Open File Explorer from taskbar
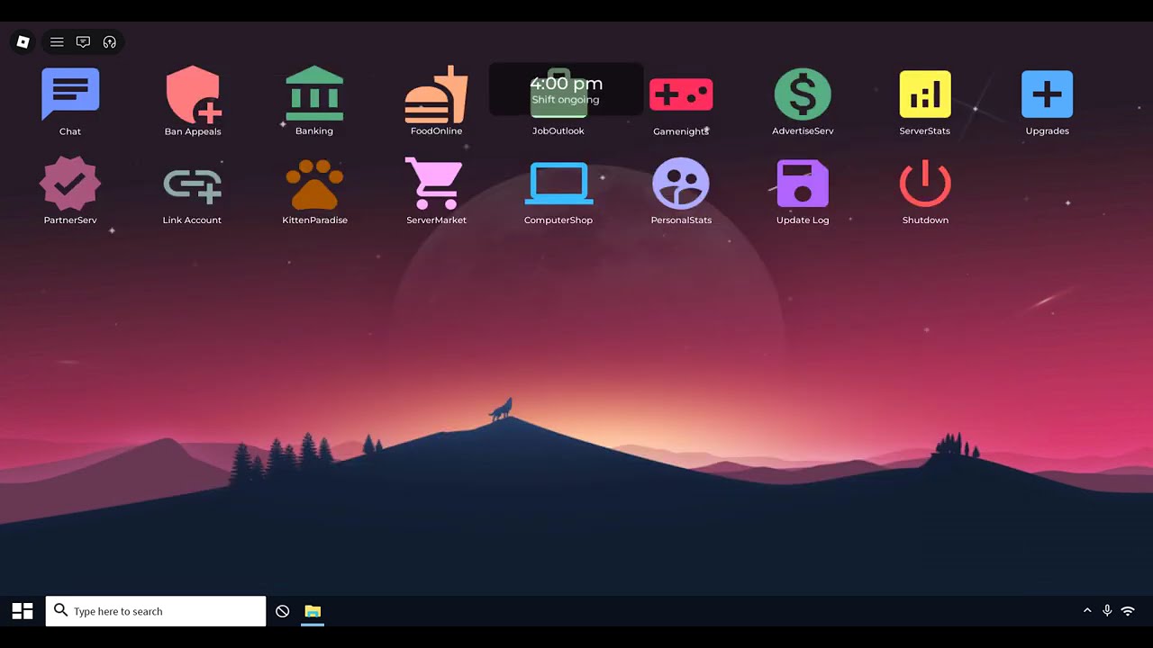This screenshot has width=1153, height=648. [x=313, y=611]
